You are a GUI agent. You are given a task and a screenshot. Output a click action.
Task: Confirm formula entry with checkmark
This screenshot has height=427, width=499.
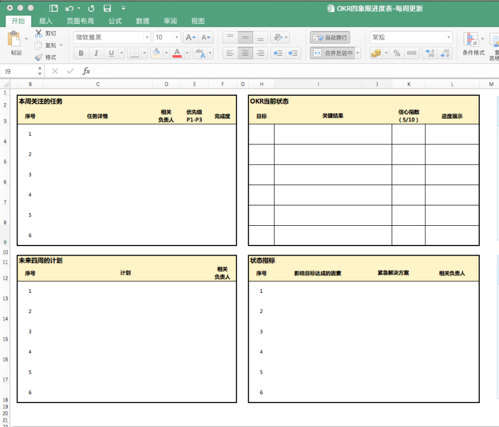point(70,71)
